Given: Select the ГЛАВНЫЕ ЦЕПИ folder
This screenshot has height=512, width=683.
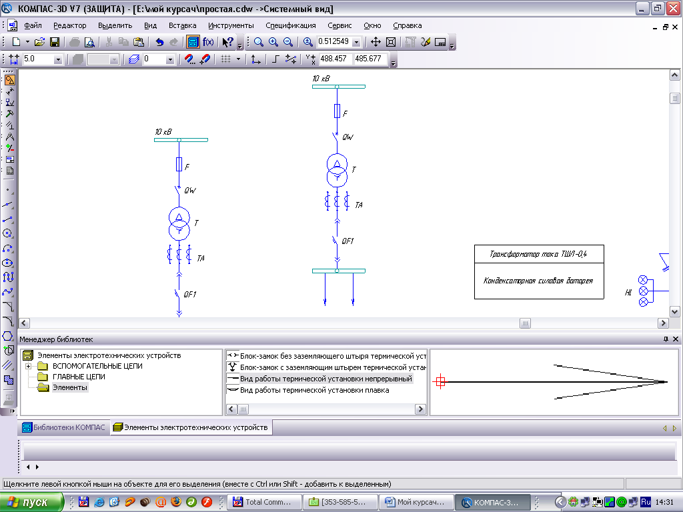Looking at the screenshot, I should click(x=78, y=377).
